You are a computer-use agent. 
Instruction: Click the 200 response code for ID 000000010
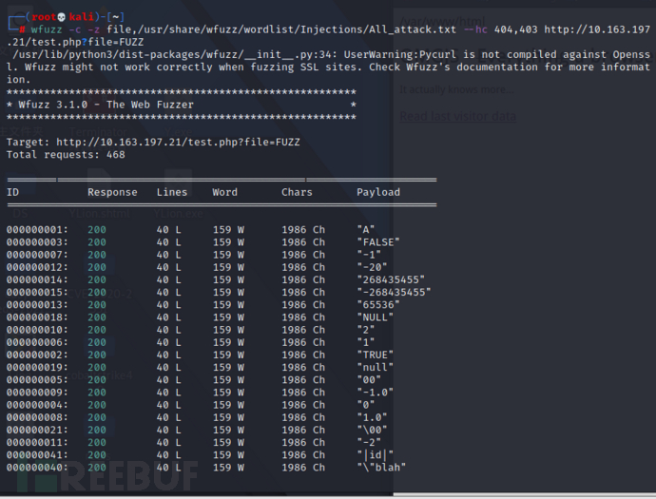point(97,330)
